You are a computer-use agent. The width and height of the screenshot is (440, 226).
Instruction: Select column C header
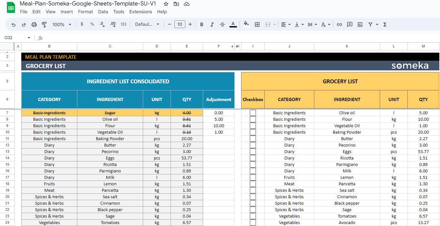tap(110, 46)
